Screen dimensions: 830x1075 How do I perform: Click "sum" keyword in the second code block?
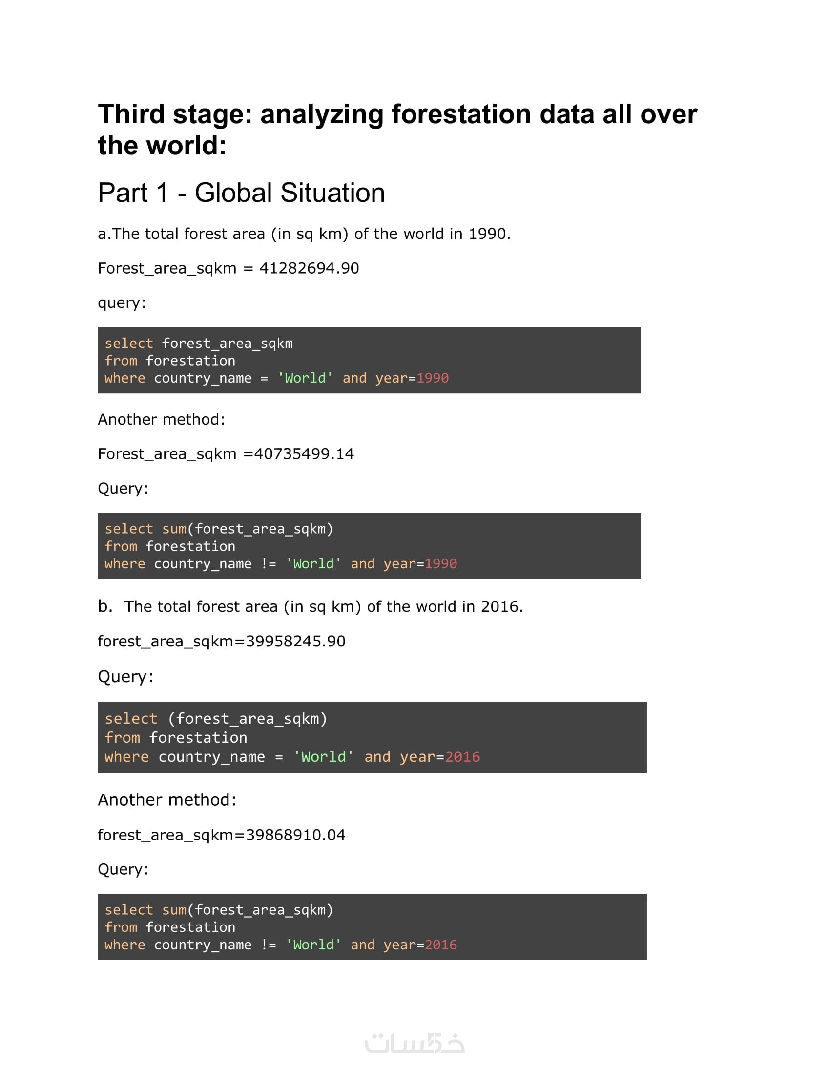coord(174,529)
